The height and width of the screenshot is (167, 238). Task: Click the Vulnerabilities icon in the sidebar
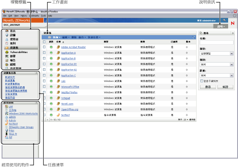point(7,51)
